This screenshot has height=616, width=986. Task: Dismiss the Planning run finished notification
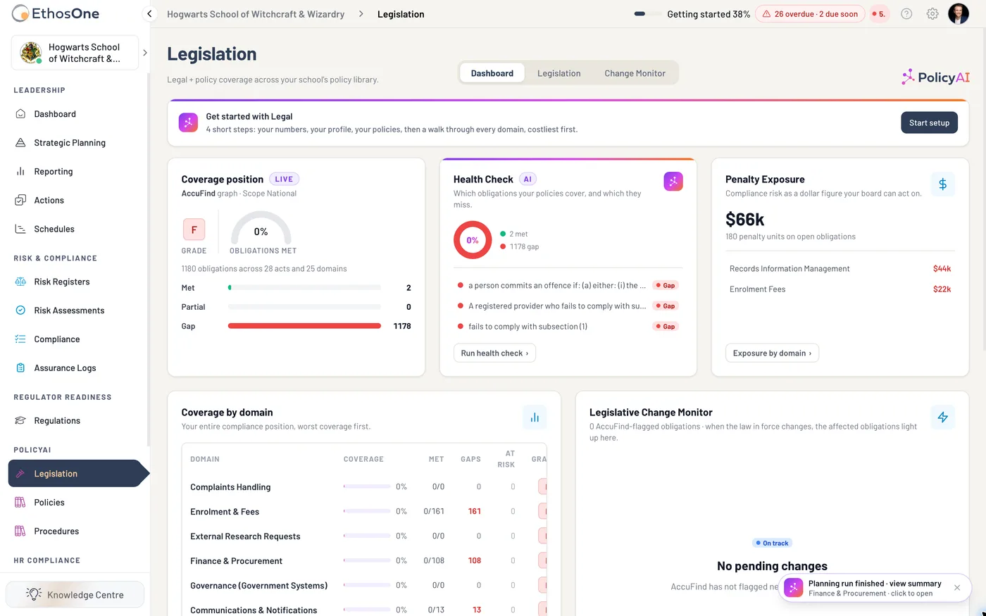click(x=957, y=588)
